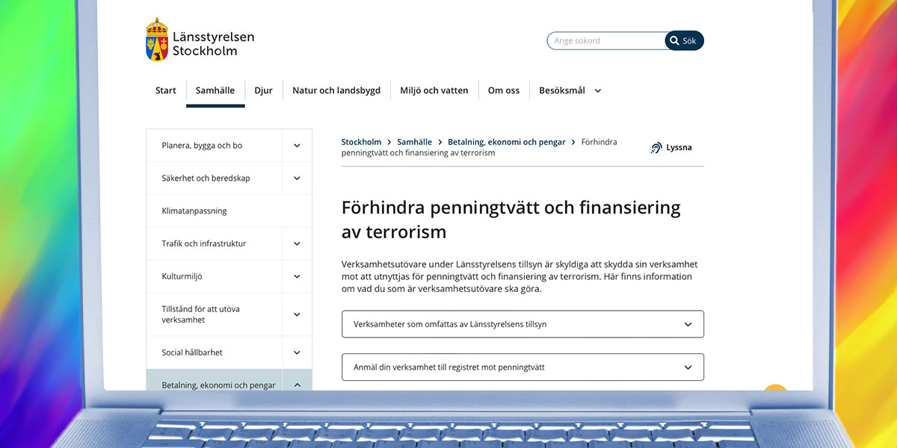Click the magnifier icon in Sök button
The height and width of the screenshot is (448, 897).
tap(674, 41)
